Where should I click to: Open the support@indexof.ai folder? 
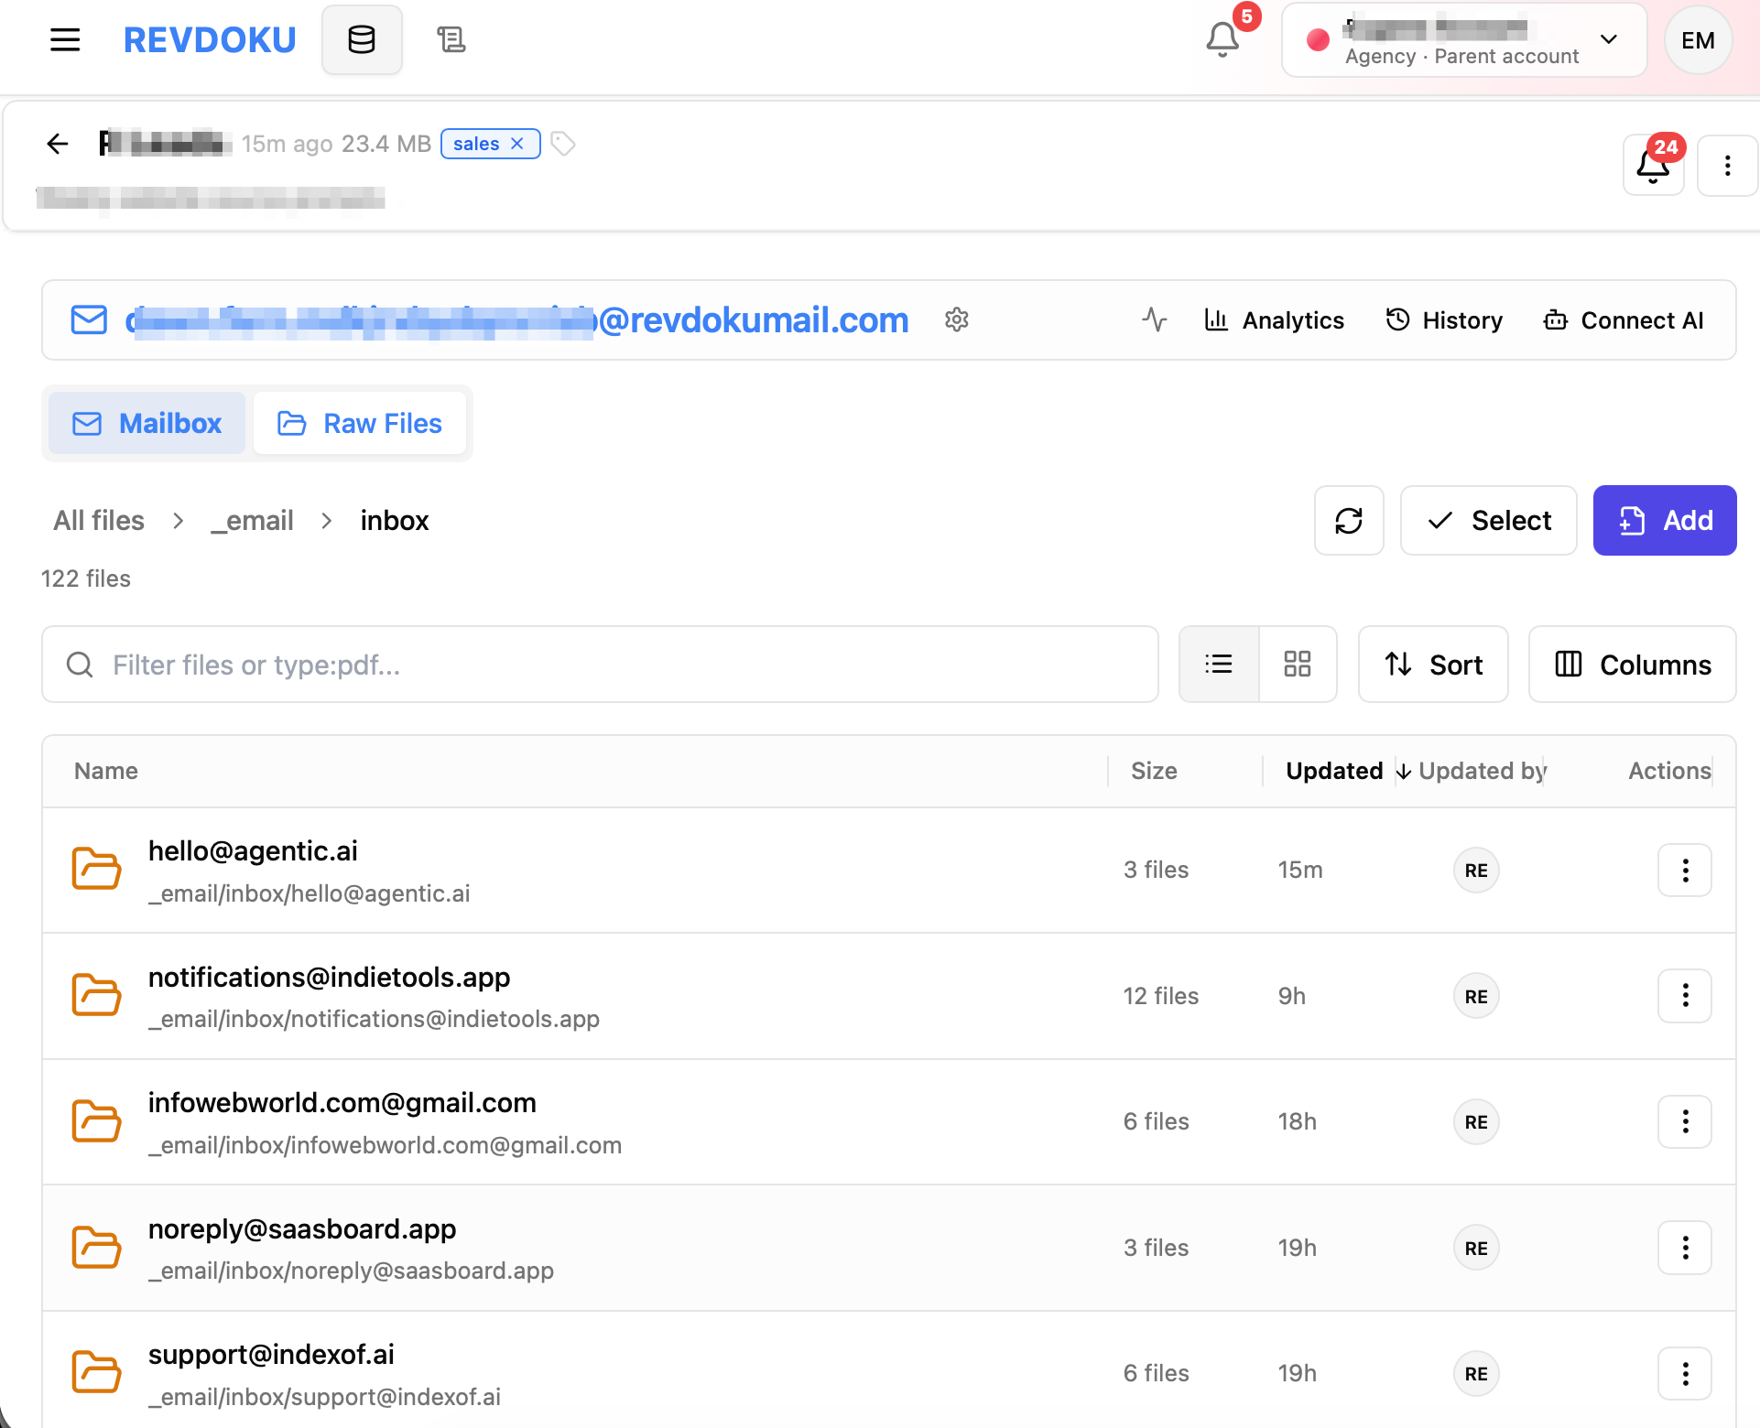[x=271, y=1355]
